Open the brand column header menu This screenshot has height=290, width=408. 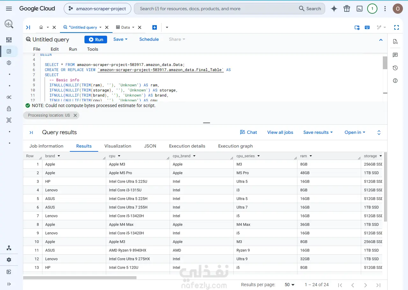coord(59,156)
